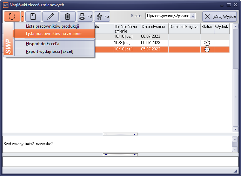The width and height of the screenshot is (241, 176).
Task: Click the walking person F5 button
Action: coord(102,16)
